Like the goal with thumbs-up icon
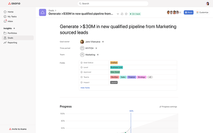Screen dimensions: 213x133 [x=122, y=14]
